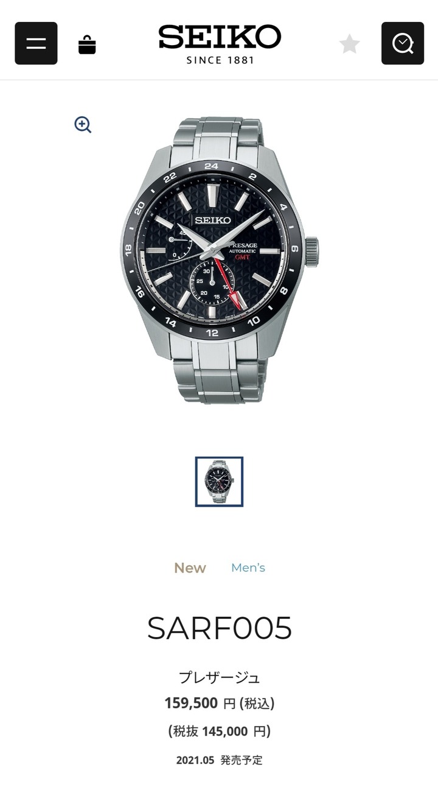Click the SARF005 model heading

pyautogui.click(x=220, y=628)
